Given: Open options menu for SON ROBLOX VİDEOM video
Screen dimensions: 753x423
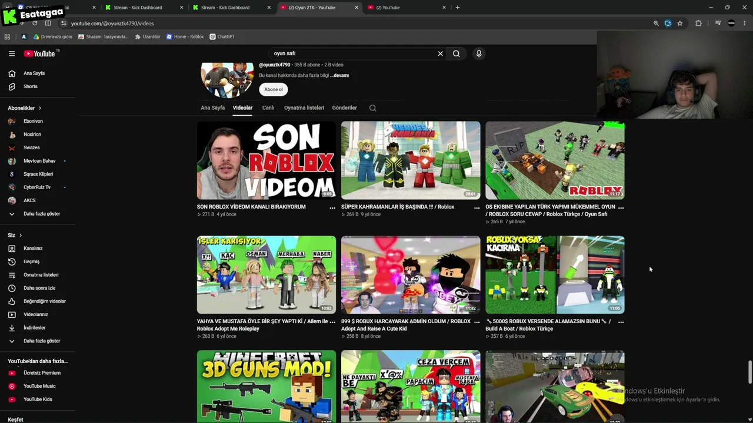Looking at the screenshot, I should 332,207.
